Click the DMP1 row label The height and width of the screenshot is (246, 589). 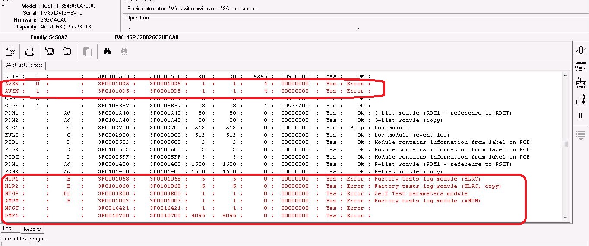coord(12,215)
